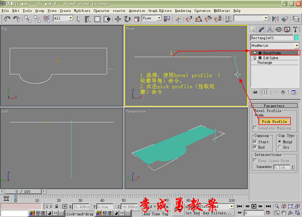Expand the Edit Spline modifier entry
302x217 pixels.
point(260,58)
